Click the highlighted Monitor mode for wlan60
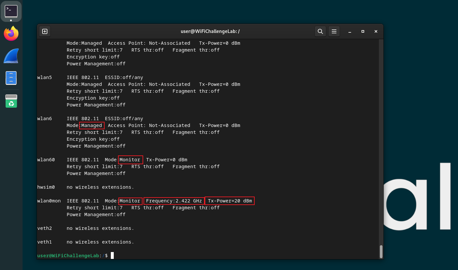Screen dimensions: 458x270 coord(130,160)
